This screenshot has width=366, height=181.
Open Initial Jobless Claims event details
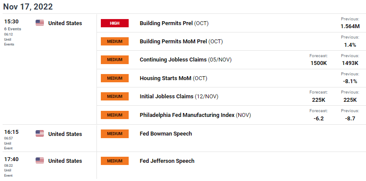click(x=179, y=96)
